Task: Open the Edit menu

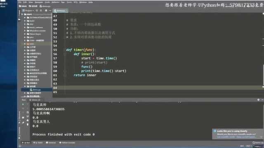Action: pos(25,2)
